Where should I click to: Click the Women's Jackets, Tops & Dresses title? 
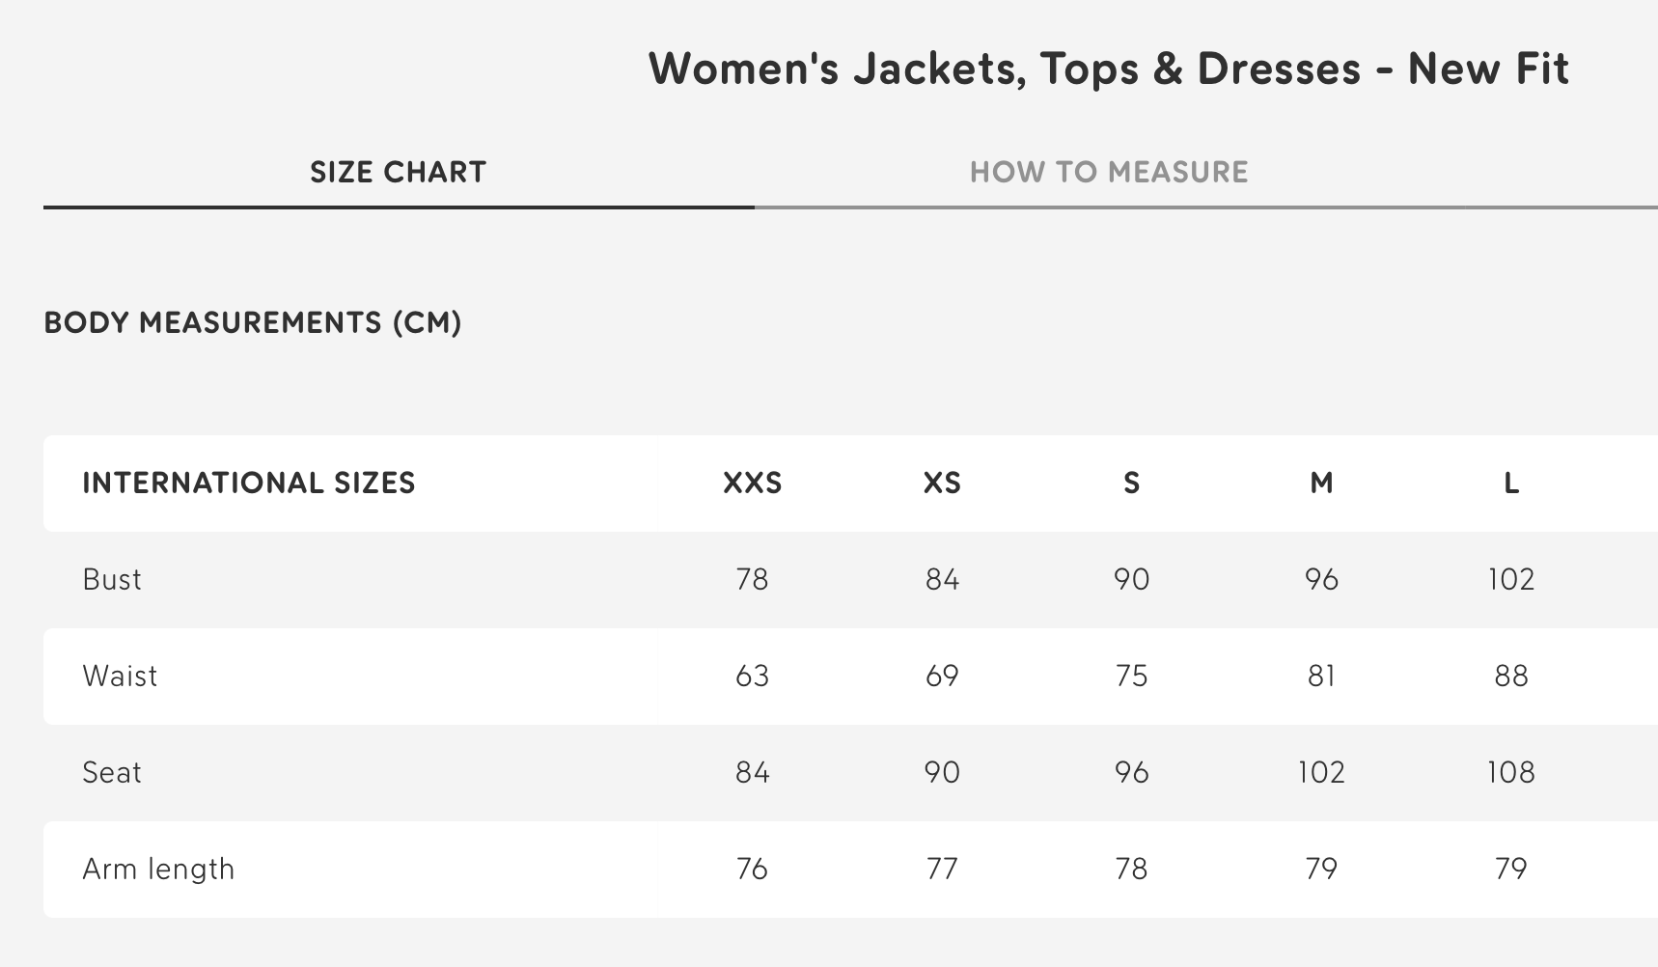(x=1108, y=69)
